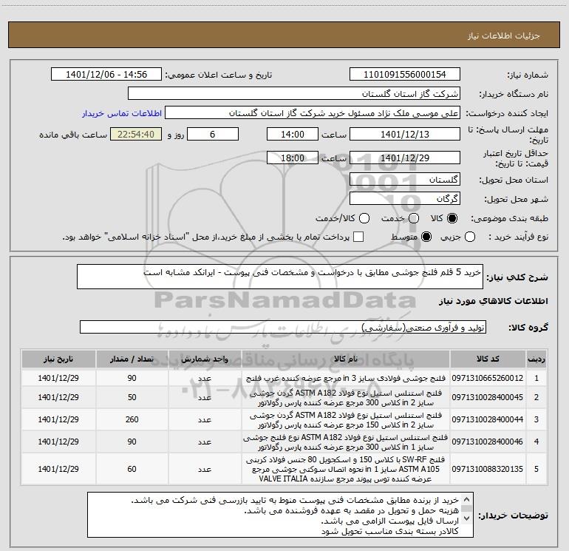The image size is (569, 551).
Task: Click the request creator name field
Action: pyautogui.click(x=313, y=113)
